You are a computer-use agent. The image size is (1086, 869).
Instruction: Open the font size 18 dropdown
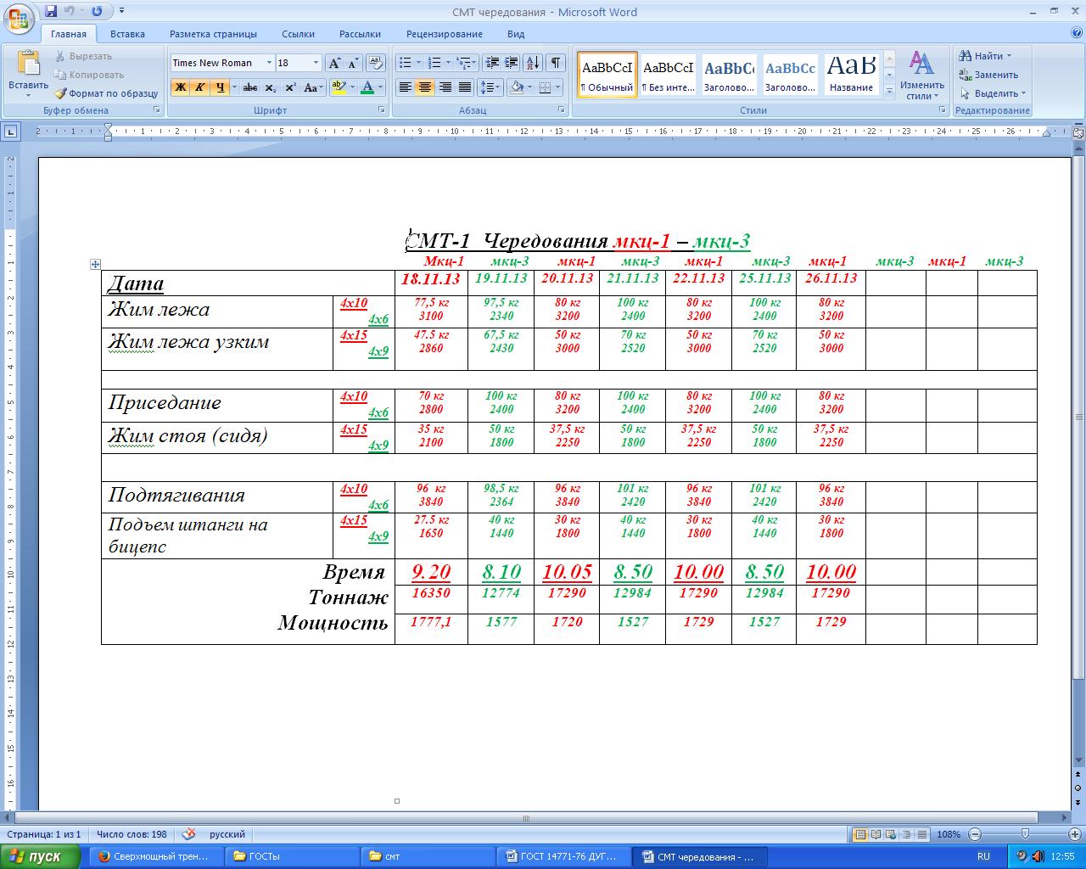(316, 63)
